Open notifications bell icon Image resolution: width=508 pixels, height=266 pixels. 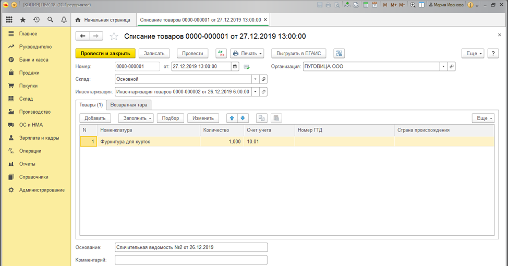pos(64,20)
